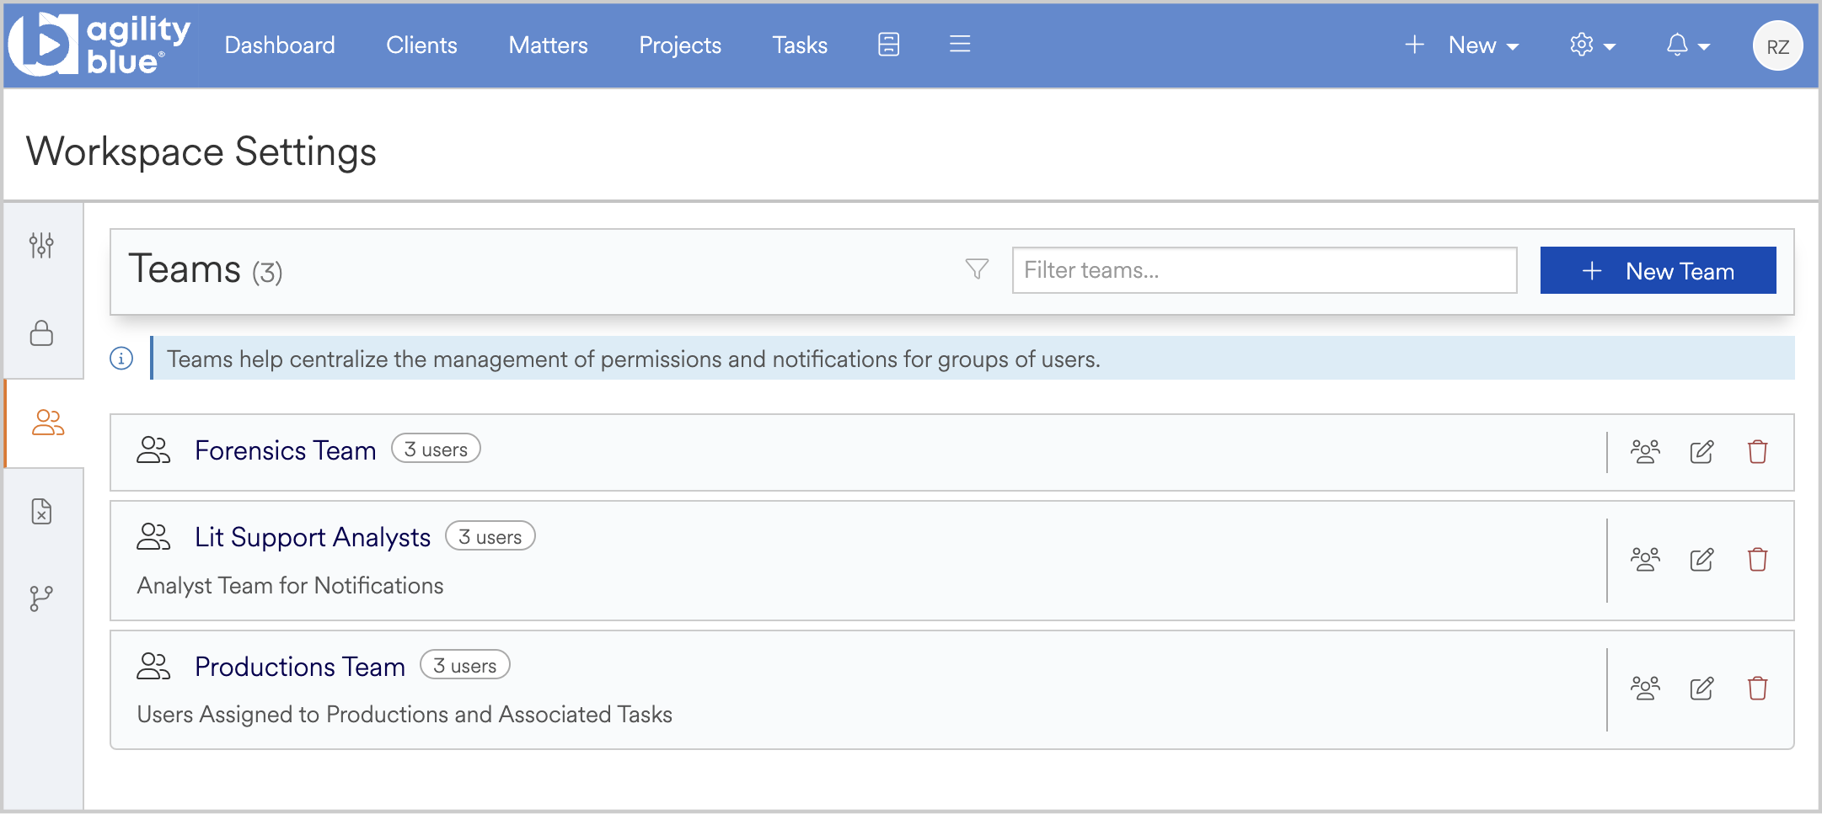This screenshot has width=1822, height=814.
Task: Edit the Productions Team
Action: [1702, 689]
